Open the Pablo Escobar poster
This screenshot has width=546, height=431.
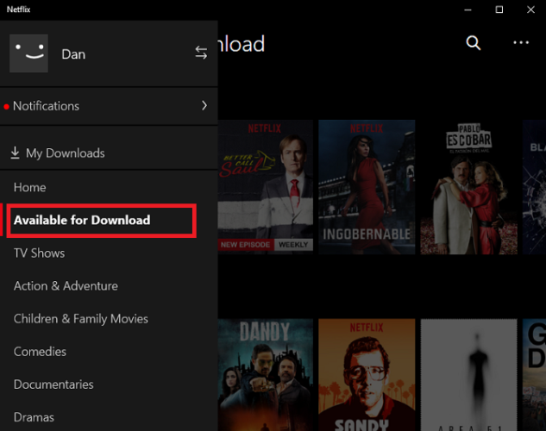[468, 187]
